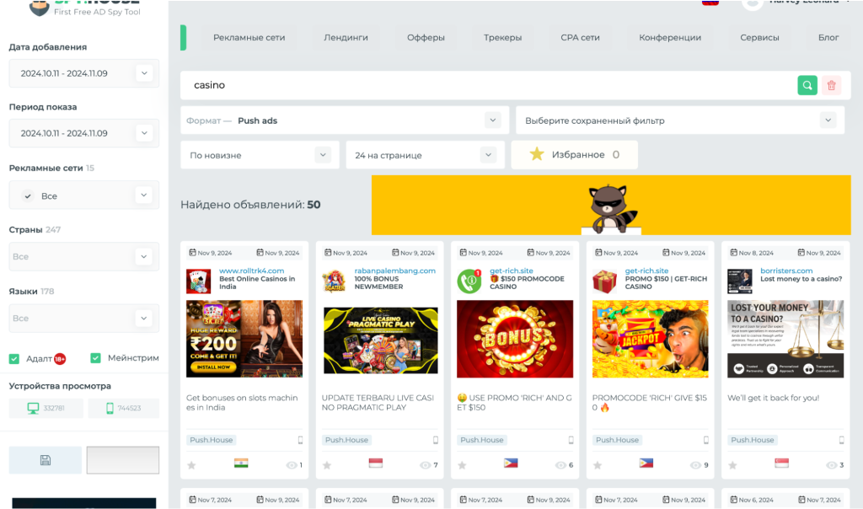Open the Выберите сохраненный фильтр dropdown
The image size is (863, 509).
click(680, 121)
